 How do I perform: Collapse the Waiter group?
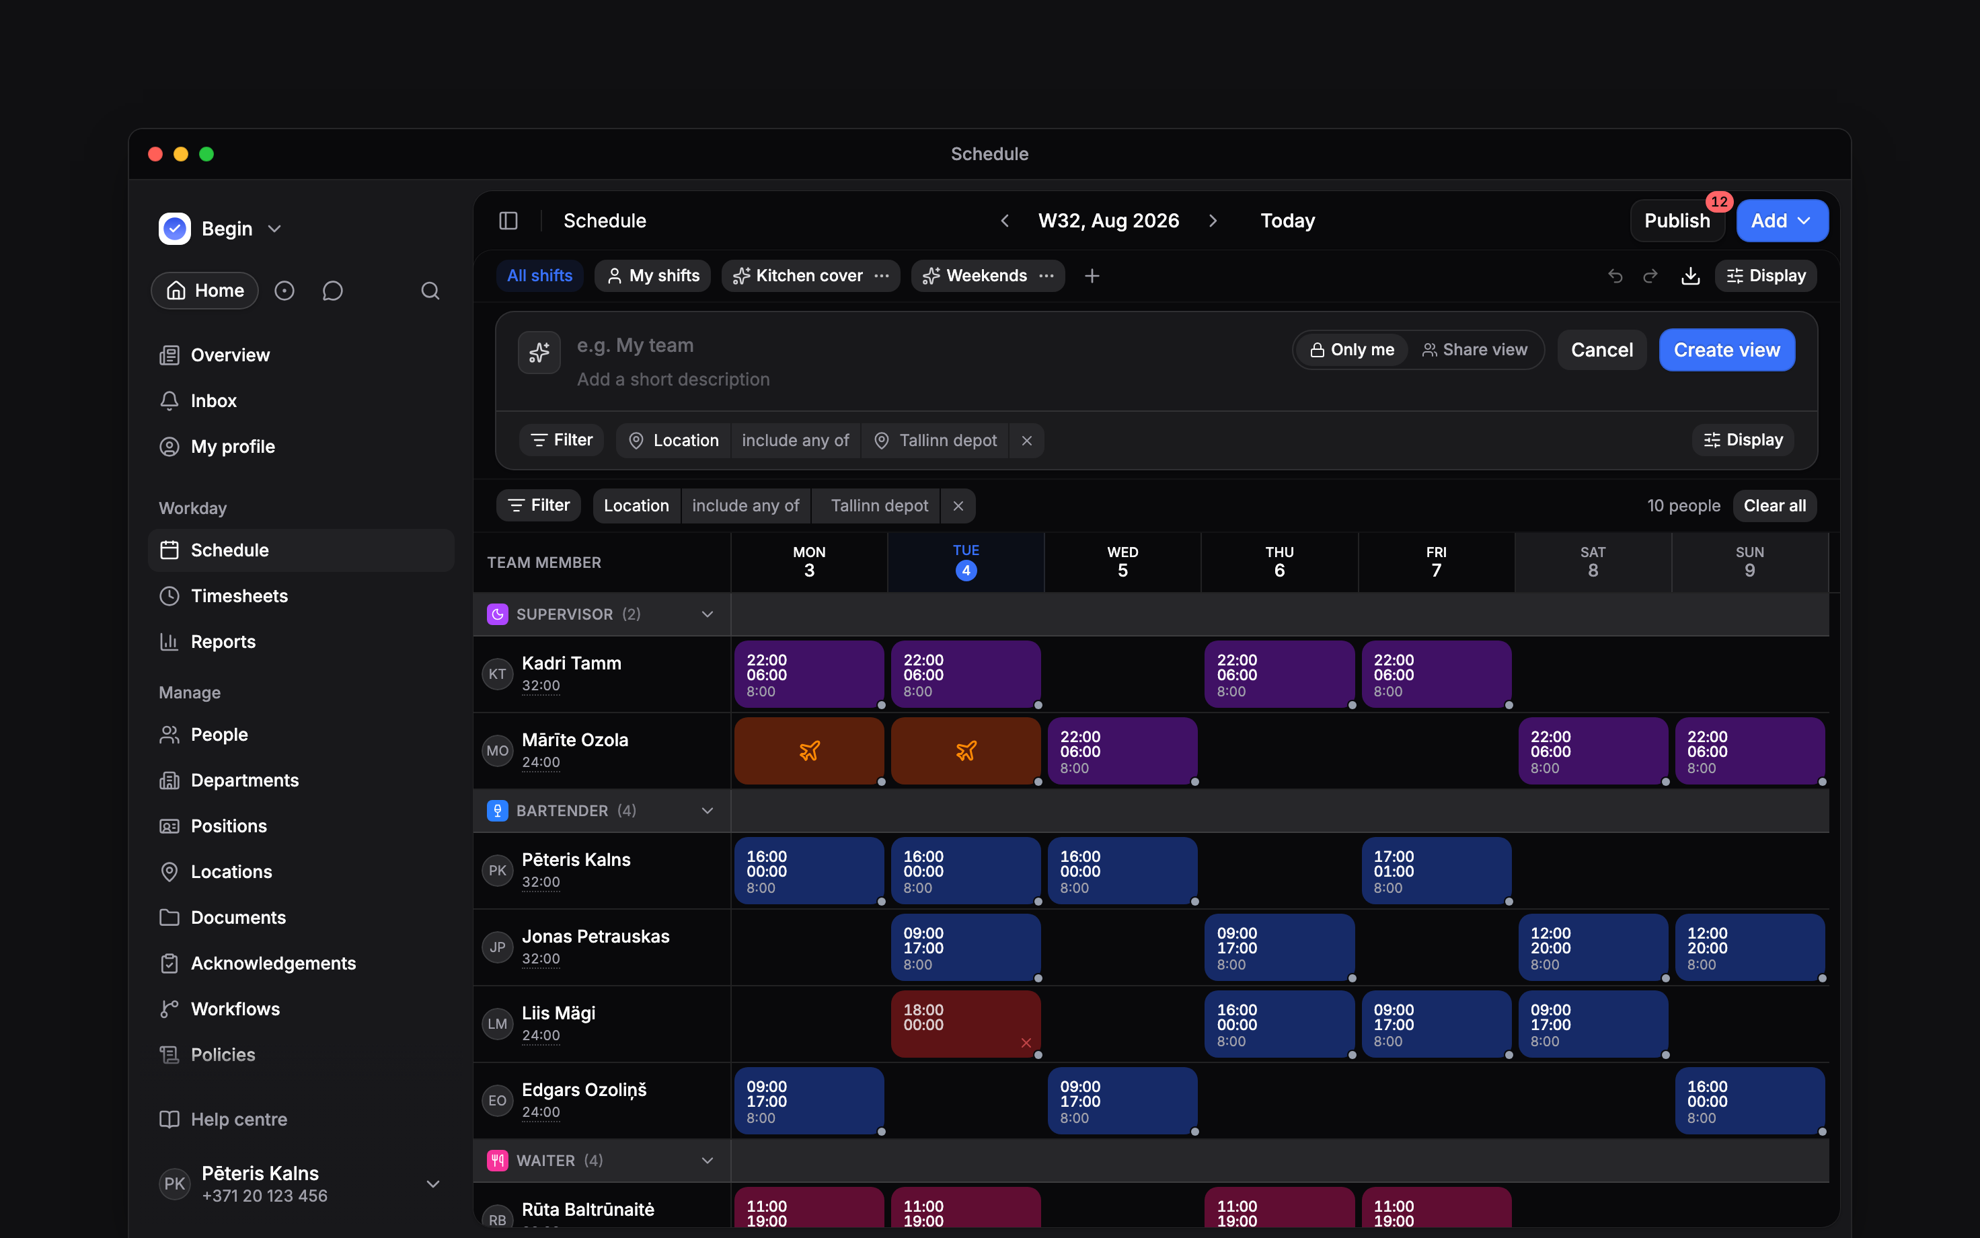(707, 1160)
